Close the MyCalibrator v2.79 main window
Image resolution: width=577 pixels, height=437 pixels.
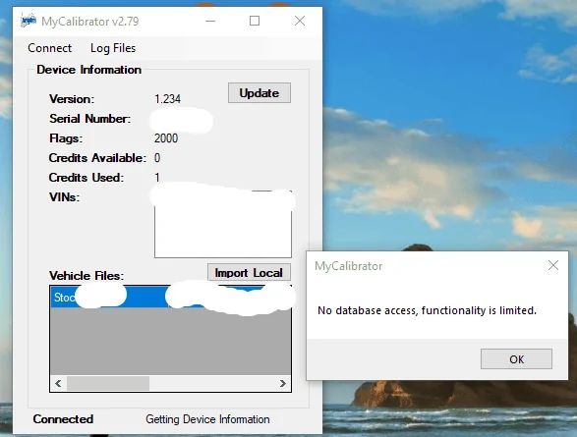(300, 21)
